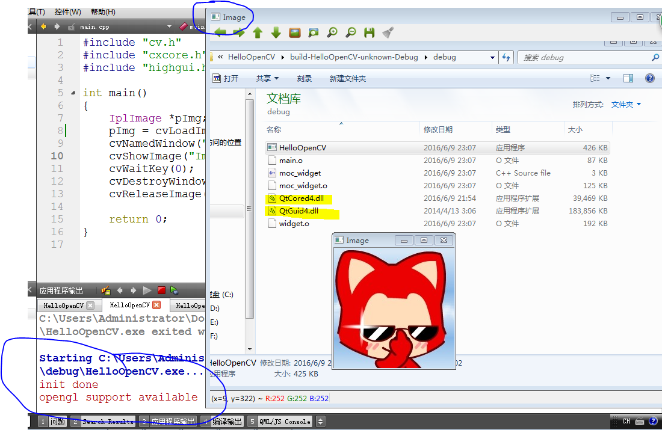Screen dimensions: 662x430
Task: Click the change view icon in Explorer
Action: (595, 78)
